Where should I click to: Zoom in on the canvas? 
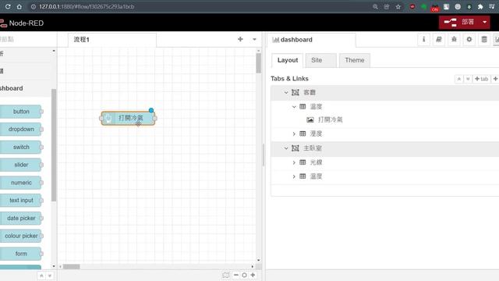(x=253, y=275)
